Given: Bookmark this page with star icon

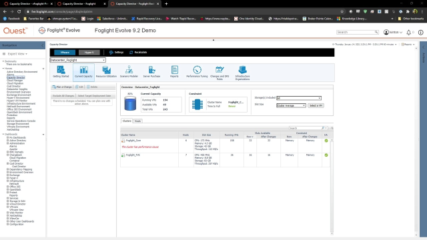Looking at the screenshot, I should click(x=342, y=11).
